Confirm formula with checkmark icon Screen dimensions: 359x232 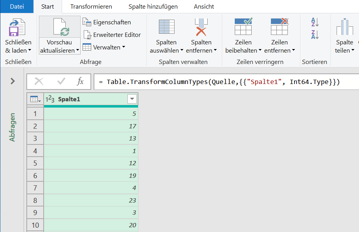(61, 81)
